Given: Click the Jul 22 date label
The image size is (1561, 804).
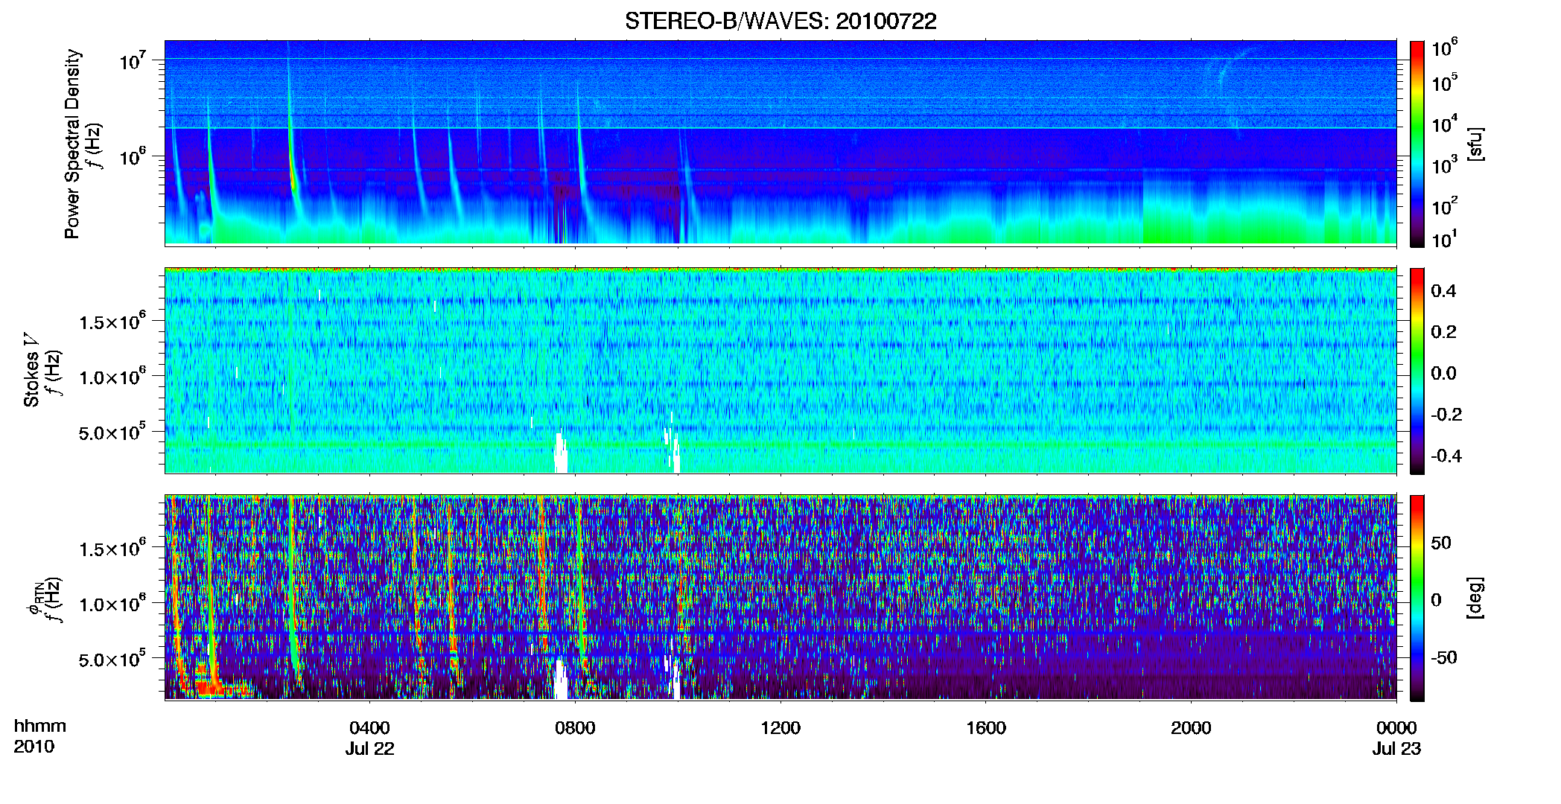Looking at the screenshot, I should [x=369, y=749].
